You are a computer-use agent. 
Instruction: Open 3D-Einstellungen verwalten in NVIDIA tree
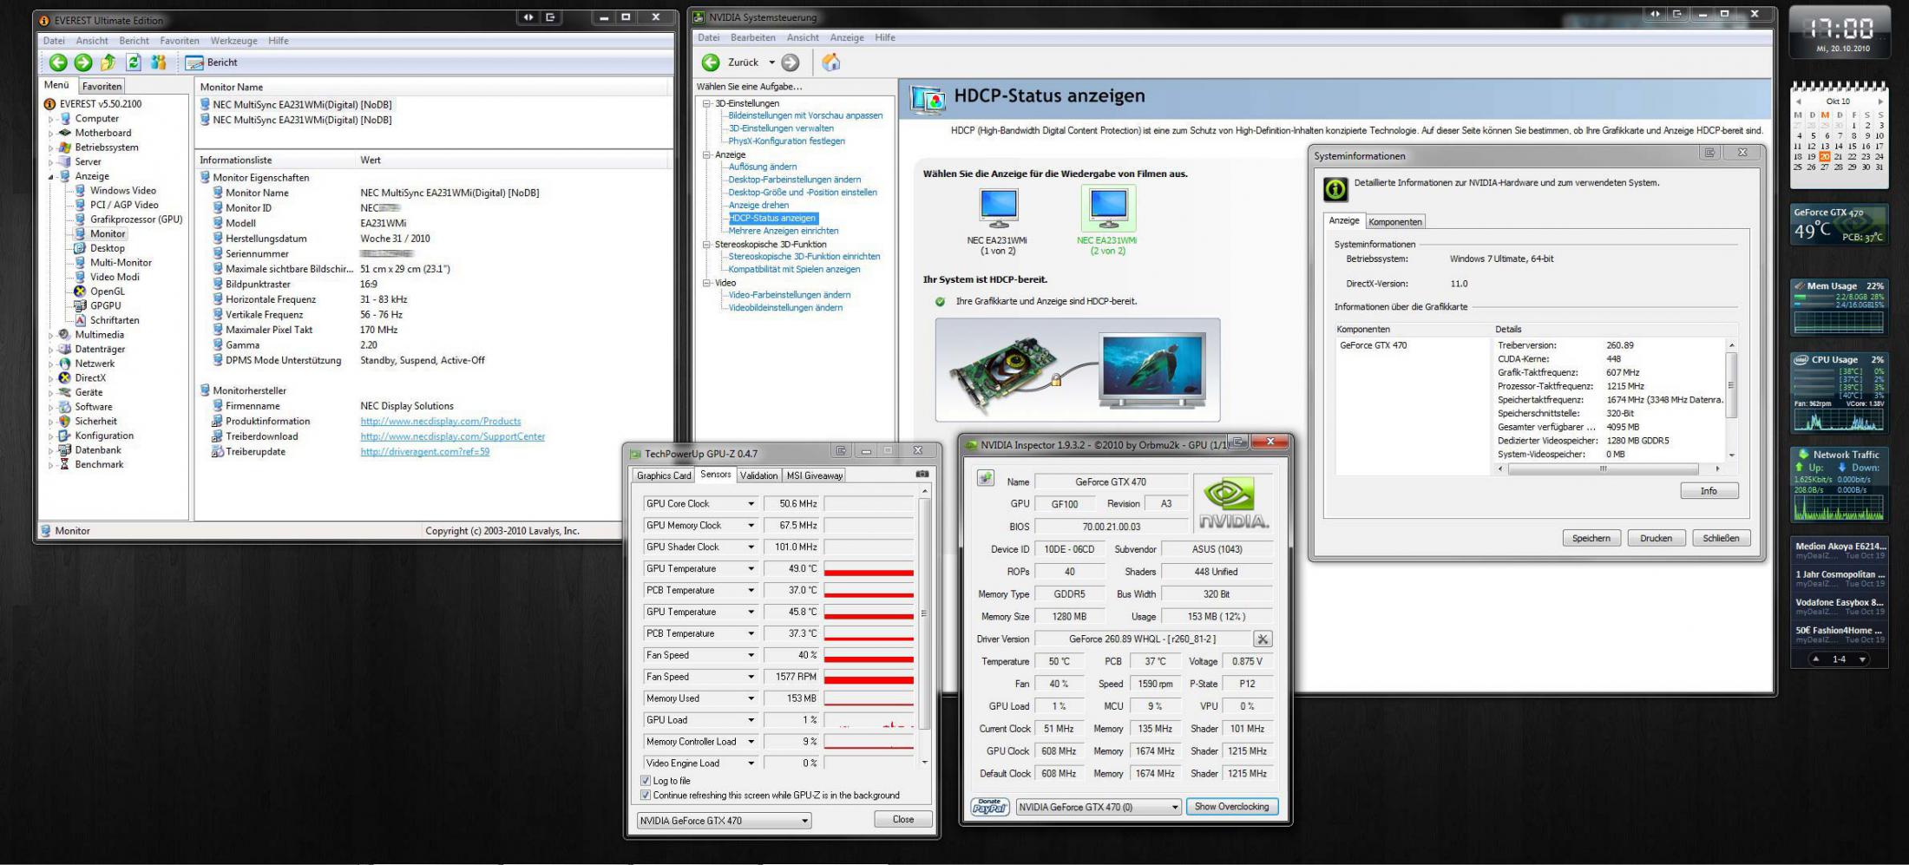781,128
